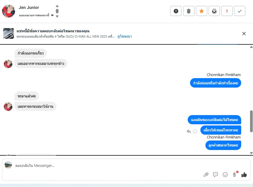Expand the มอบหมายการสนทนานี้ dropdown
Image resolution: width=253 pixels, height=187 pixels.
(x=52, y=15)
